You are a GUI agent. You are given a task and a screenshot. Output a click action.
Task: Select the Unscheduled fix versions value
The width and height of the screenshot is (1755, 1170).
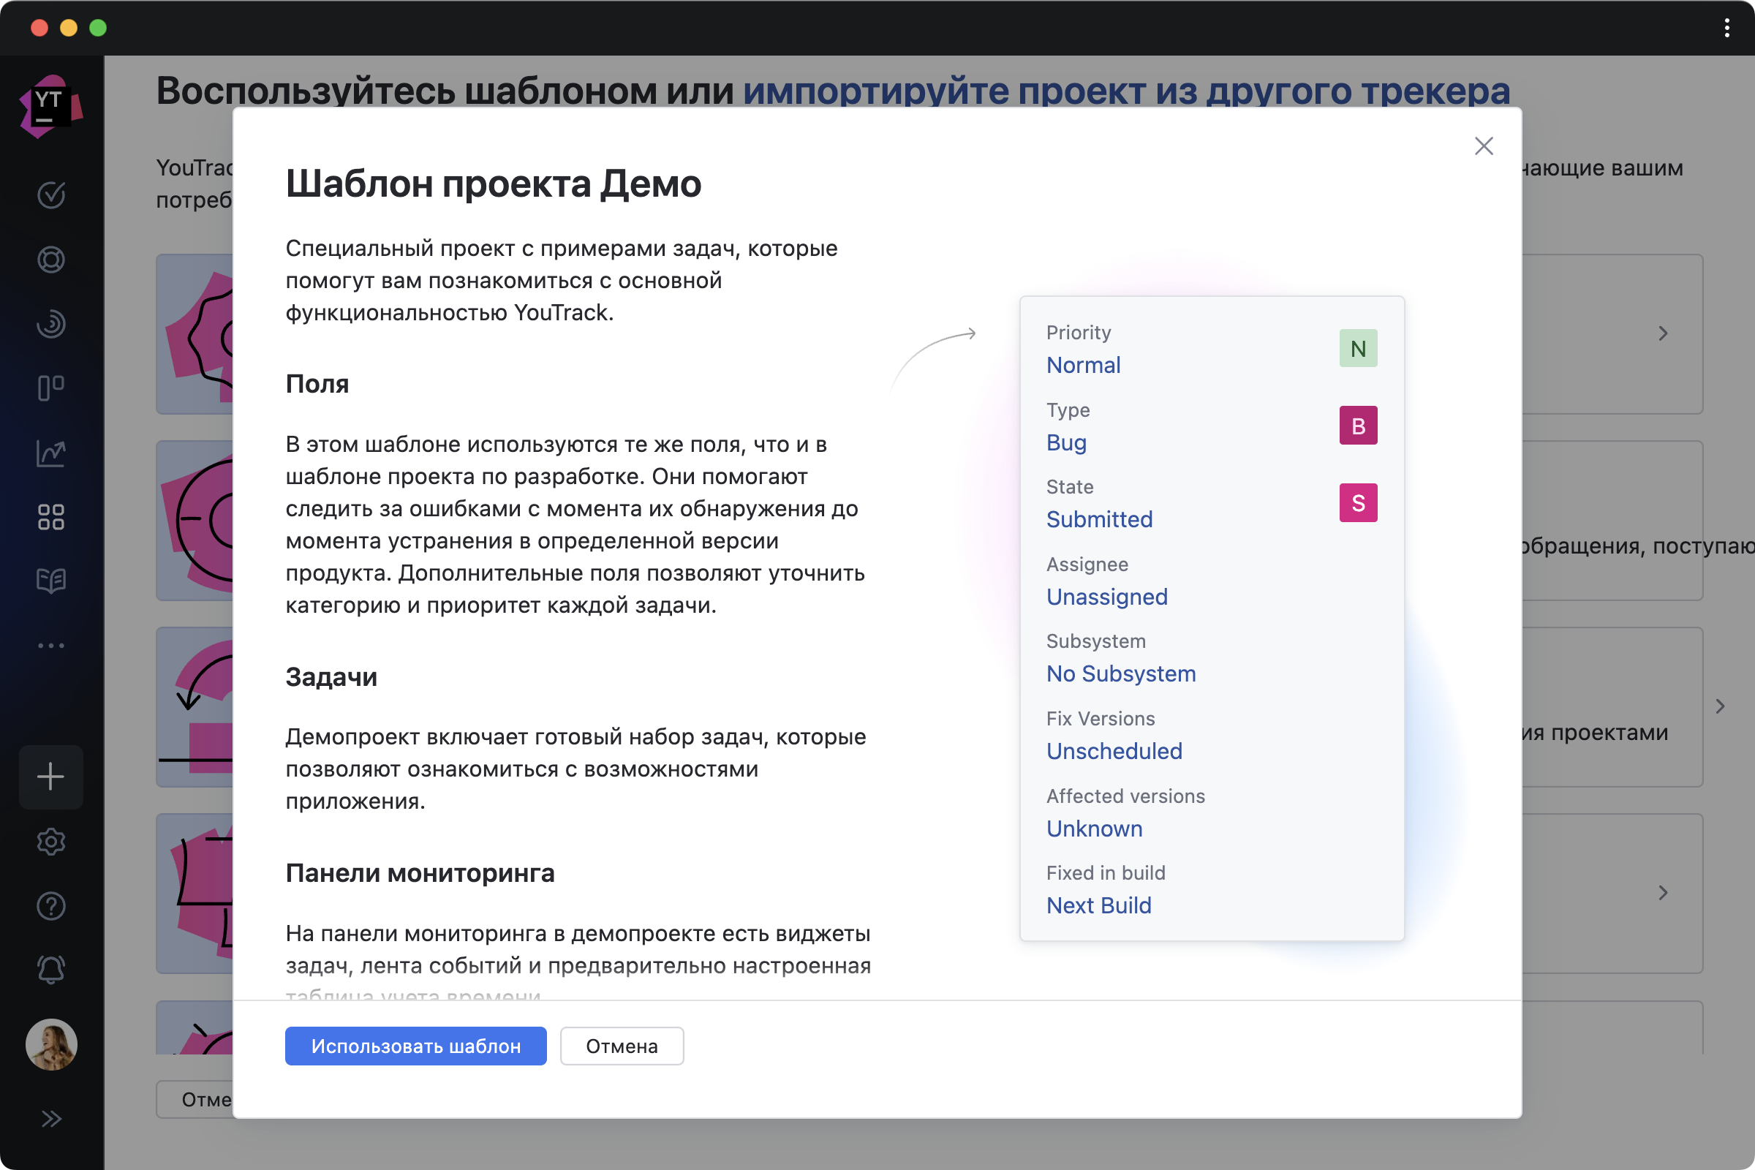[1114, 752]
